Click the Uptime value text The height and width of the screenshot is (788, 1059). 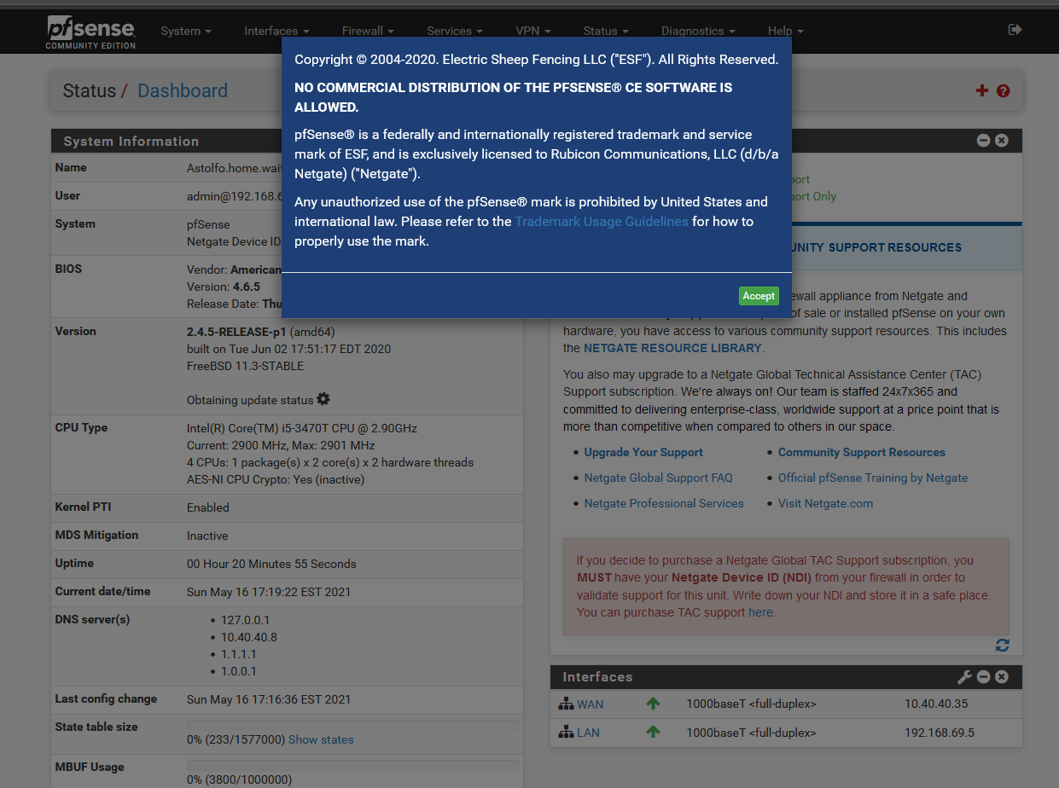point(271,564)
